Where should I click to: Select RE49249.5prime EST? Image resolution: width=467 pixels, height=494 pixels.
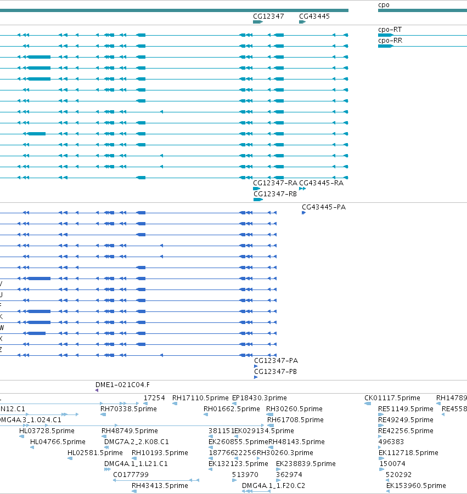406,420
